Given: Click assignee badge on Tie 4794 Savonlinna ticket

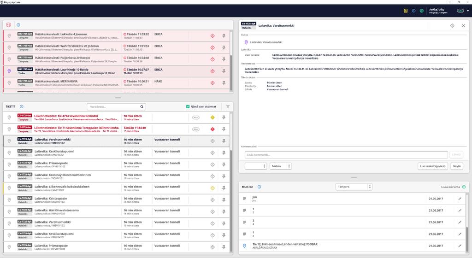Looking at the screenshot, I should pyautogui.click(x=196, y=117).
